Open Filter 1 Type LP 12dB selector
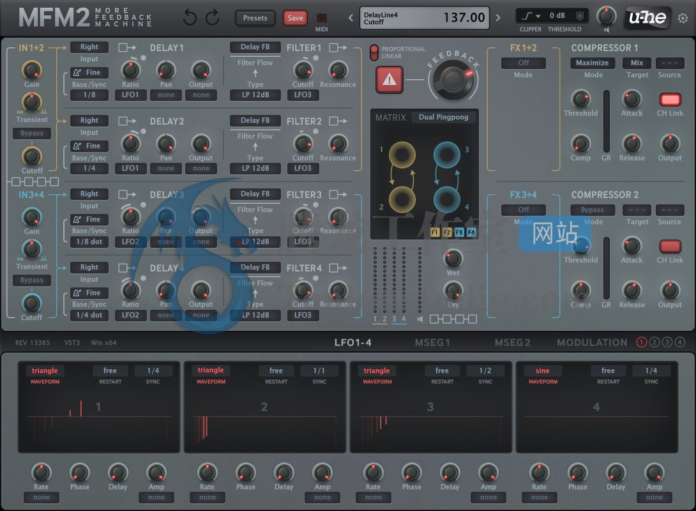 255,95
